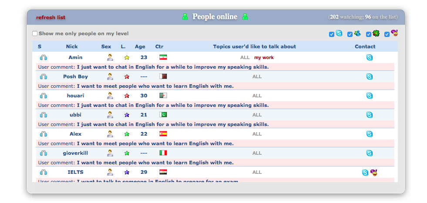Click Skype contact icon for Amin
427x203 pixels.
click(x=369, y=57)
